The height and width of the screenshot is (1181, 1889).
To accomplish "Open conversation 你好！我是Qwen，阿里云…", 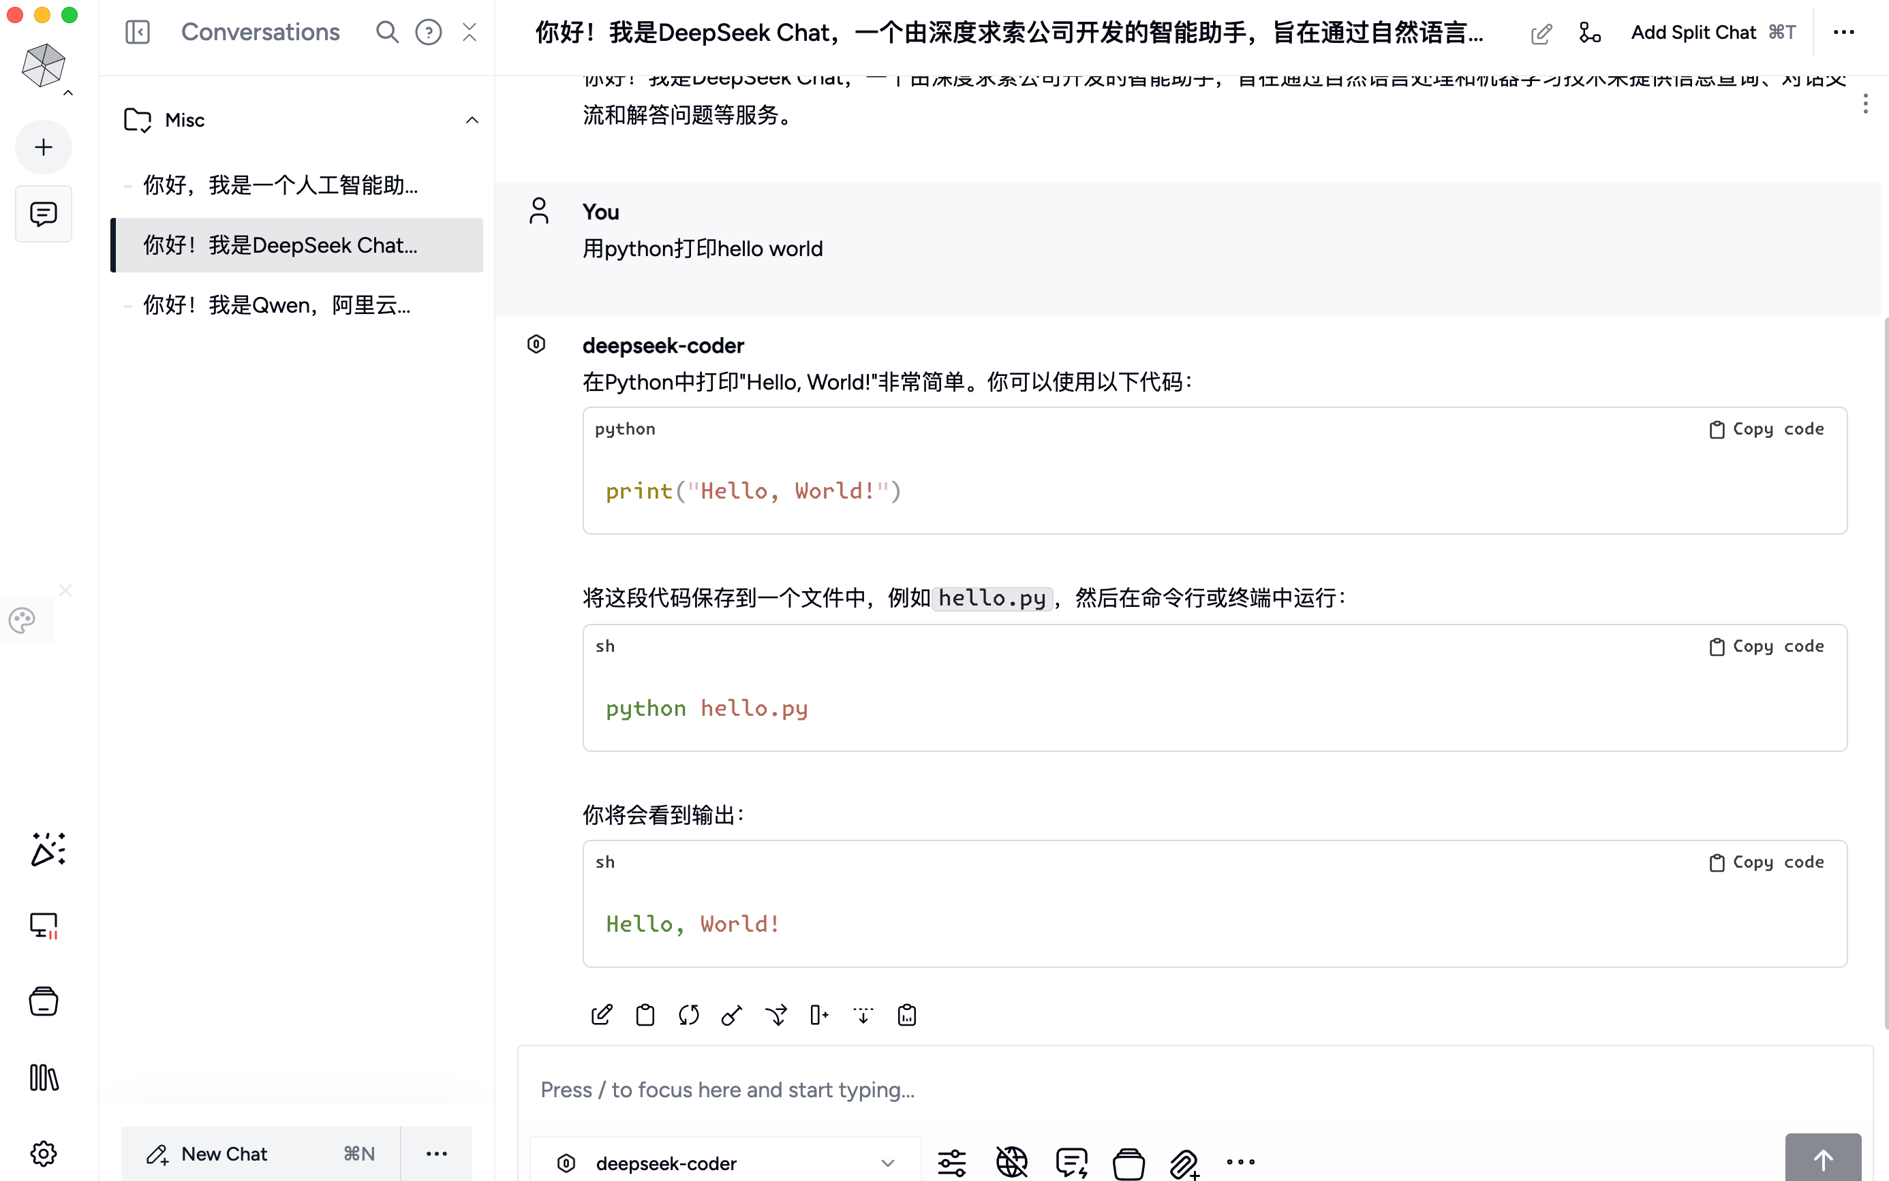I will 297,305.
